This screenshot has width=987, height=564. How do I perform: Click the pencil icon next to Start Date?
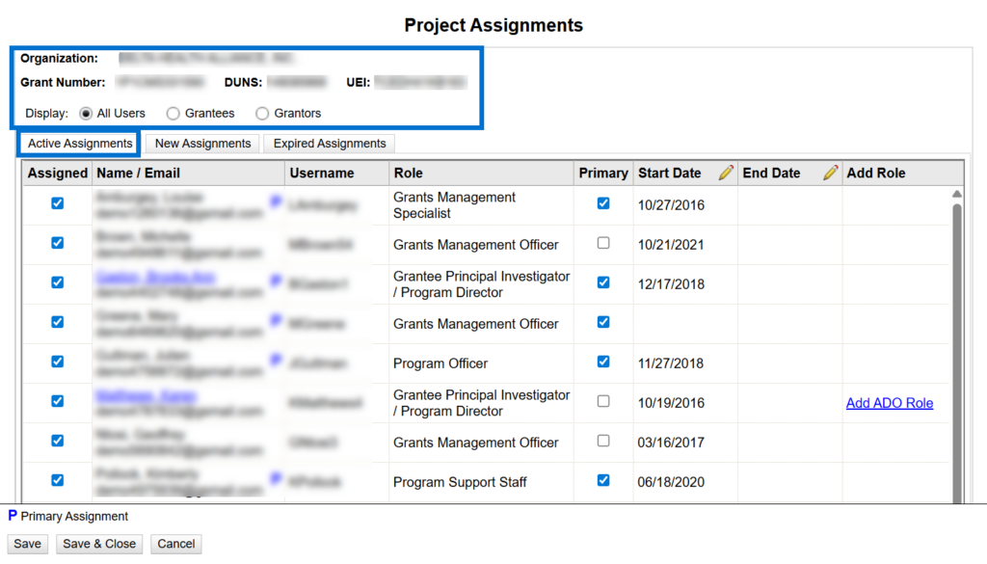(x=726, y=174)
